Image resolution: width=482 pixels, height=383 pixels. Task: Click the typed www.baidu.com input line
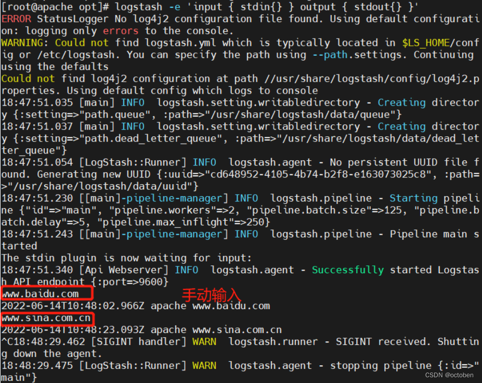[x=40, y=294]
